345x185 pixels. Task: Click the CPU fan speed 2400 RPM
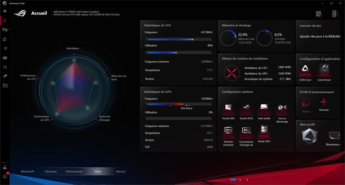pyautogui.click(x=284, y=67)
